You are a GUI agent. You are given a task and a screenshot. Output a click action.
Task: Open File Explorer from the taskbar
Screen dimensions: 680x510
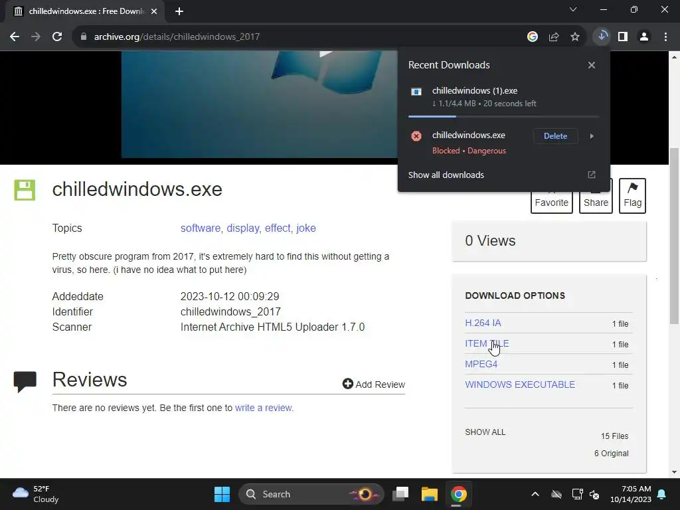[x=430, y=494]
